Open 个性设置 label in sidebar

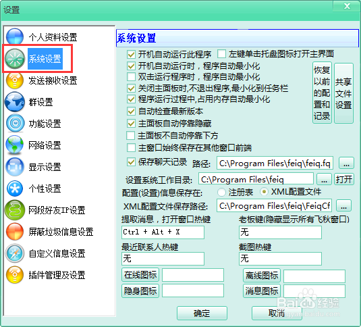[45, 188]
